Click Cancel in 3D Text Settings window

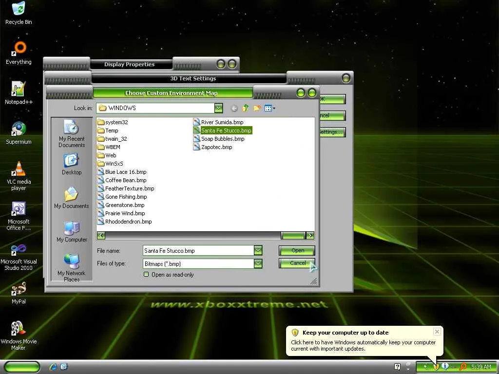pos(332,115)
